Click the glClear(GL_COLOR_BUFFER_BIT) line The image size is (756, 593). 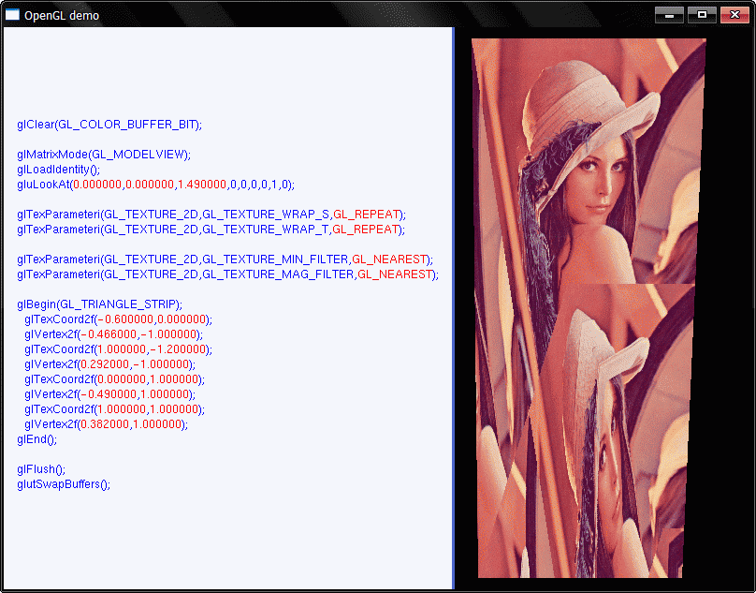(109, 125)
